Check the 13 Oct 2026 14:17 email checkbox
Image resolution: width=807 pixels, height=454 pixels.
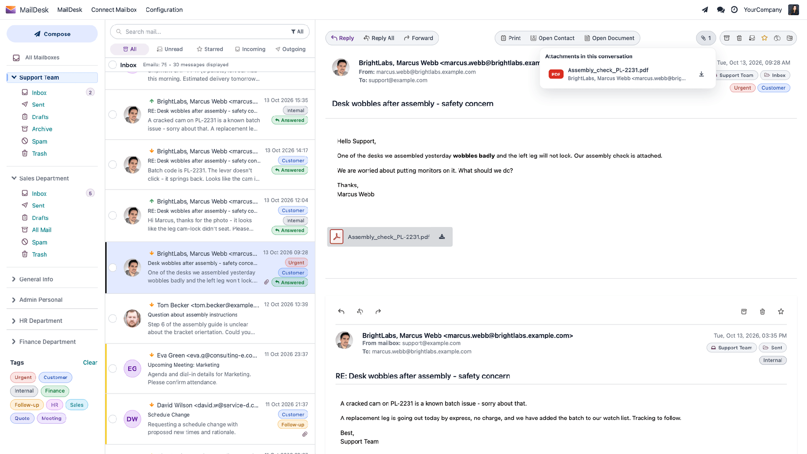(113, 164)
